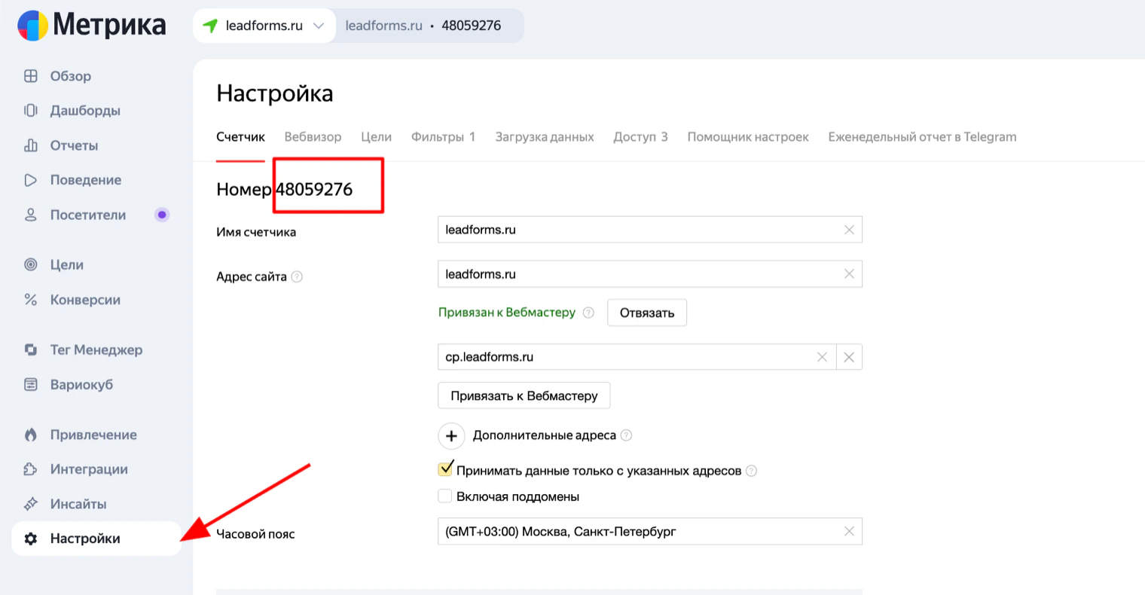This screenshot has height=595, width=1145.
Task: Click the Настройки gear icon
Action: (x=31, y=539)
